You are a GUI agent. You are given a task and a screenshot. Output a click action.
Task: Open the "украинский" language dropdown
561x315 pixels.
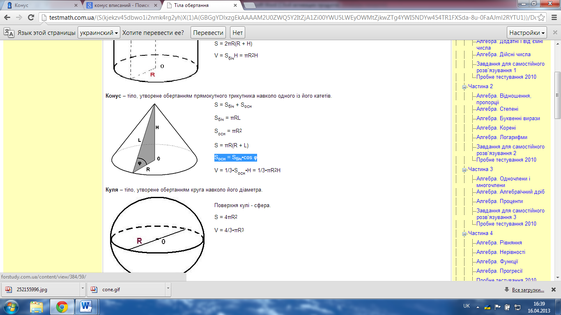[x=99, y=33]
